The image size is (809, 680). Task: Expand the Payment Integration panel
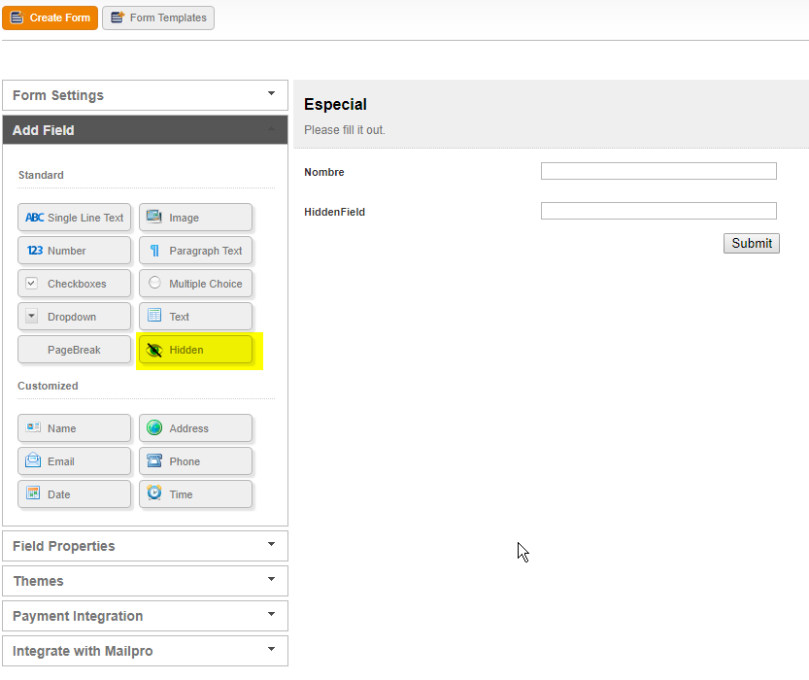tap(145, 616)
